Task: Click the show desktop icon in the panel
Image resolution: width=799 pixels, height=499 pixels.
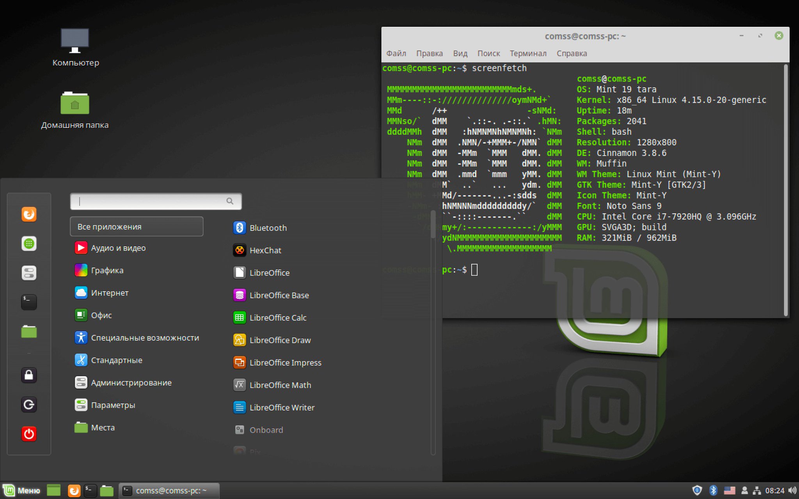Action: tap(54, 490)
